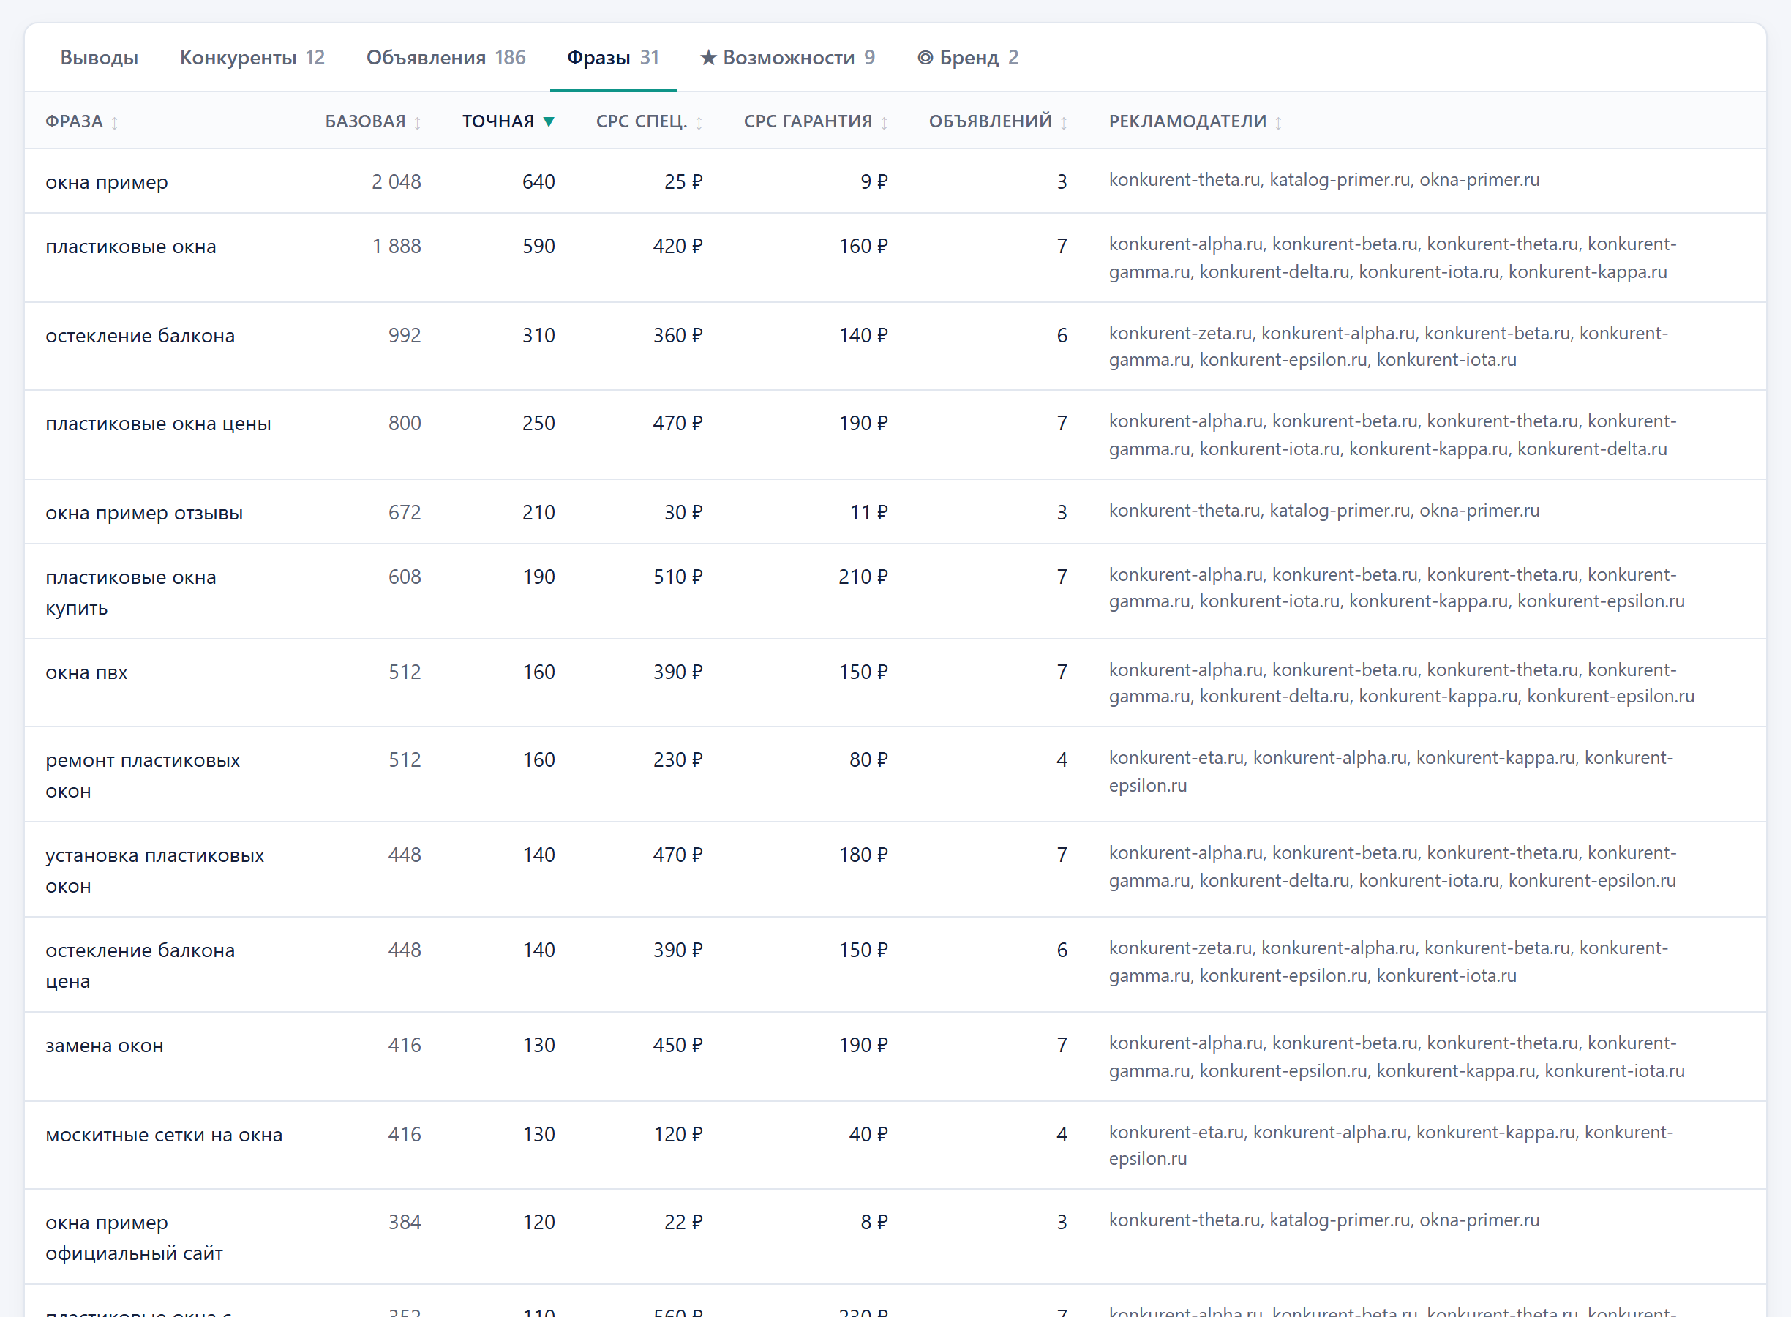Click phrase 'окна пример официальный сайт'
The height and width of the screenshot is (1317, 1791).
click(135, 1237)
